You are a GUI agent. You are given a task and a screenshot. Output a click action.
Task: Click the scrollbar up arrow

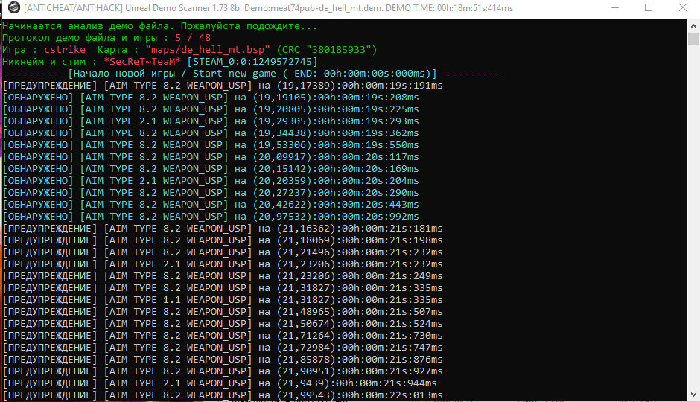point(693,26)
